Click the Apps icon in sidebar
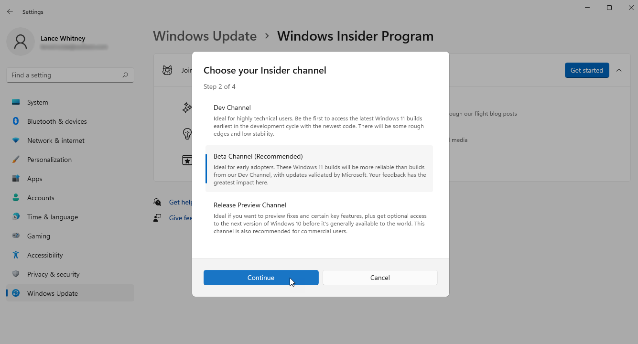 click(x=16, y=179)
